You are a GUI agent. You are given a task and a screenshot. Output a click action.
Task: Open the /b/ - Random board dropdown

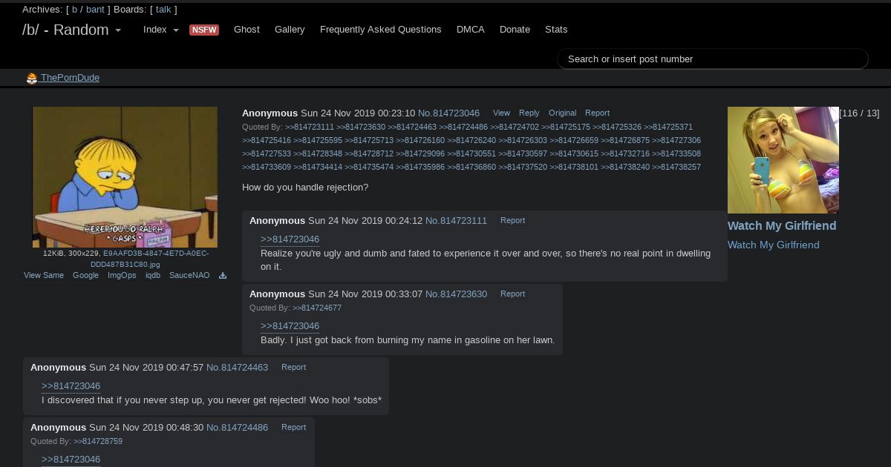tap(72, 30)
